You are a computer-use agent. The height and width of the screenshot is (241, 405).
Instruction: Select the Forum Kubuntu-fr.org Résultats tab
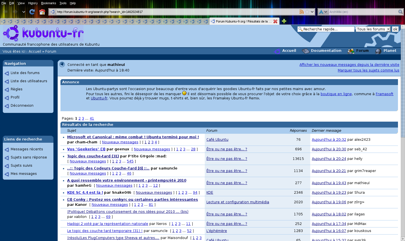(x=244, y=21)
